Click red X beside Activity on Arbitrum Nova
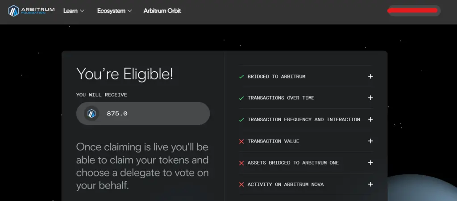Screen dimensions: 457x201 (241, 185)
